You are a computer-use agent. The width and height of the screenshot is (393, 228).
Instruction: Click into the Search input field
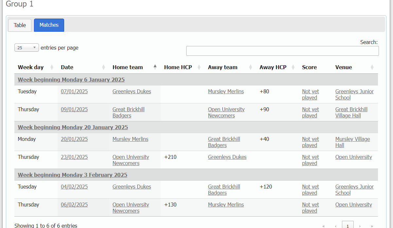tap(282, 51)
